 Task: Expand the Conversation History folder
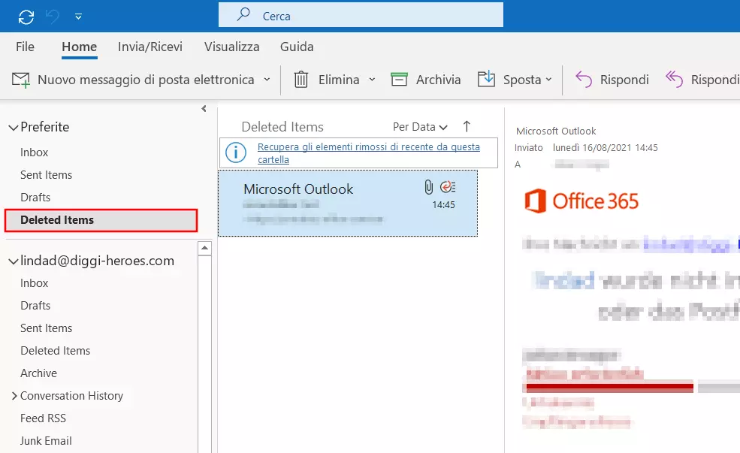14,396
